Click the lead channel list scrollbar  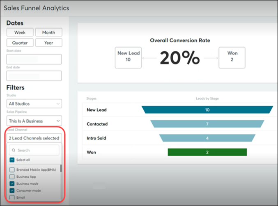[61, 168]
